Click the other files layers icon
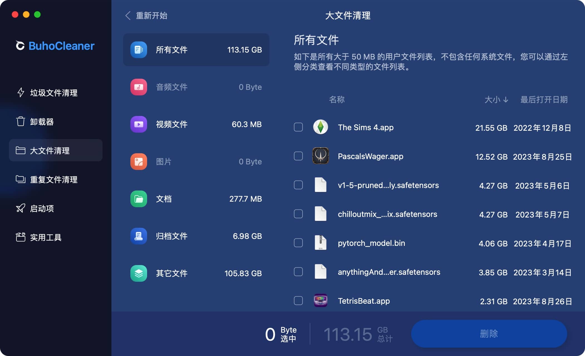 pos(138,273)
